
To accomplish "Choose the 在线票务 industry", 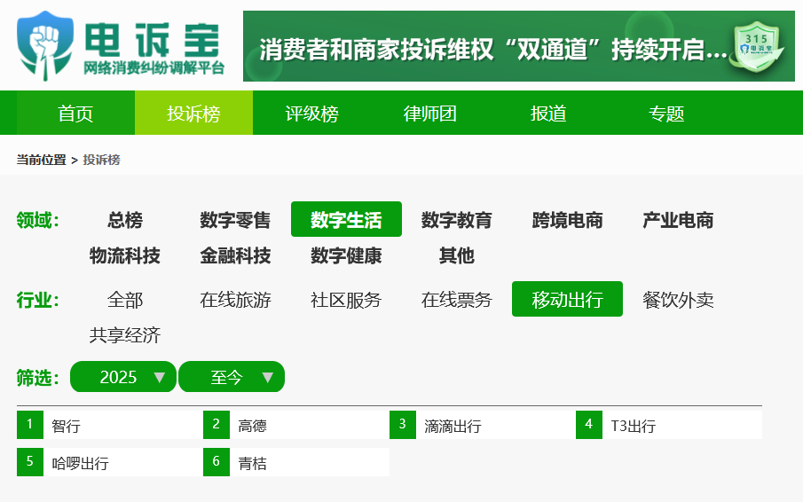I will tap(457, 300).
